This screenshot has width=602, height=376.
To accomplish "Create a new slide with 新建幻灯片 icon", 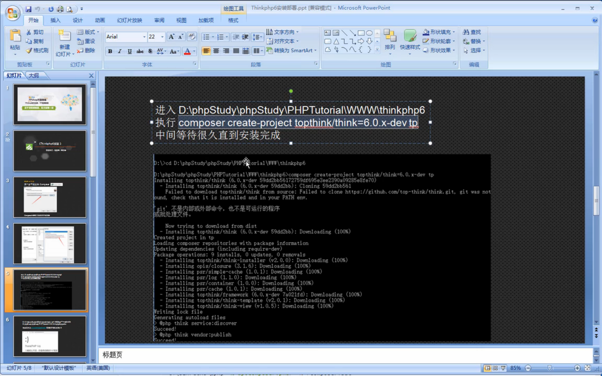I will [x=64, y=36].
